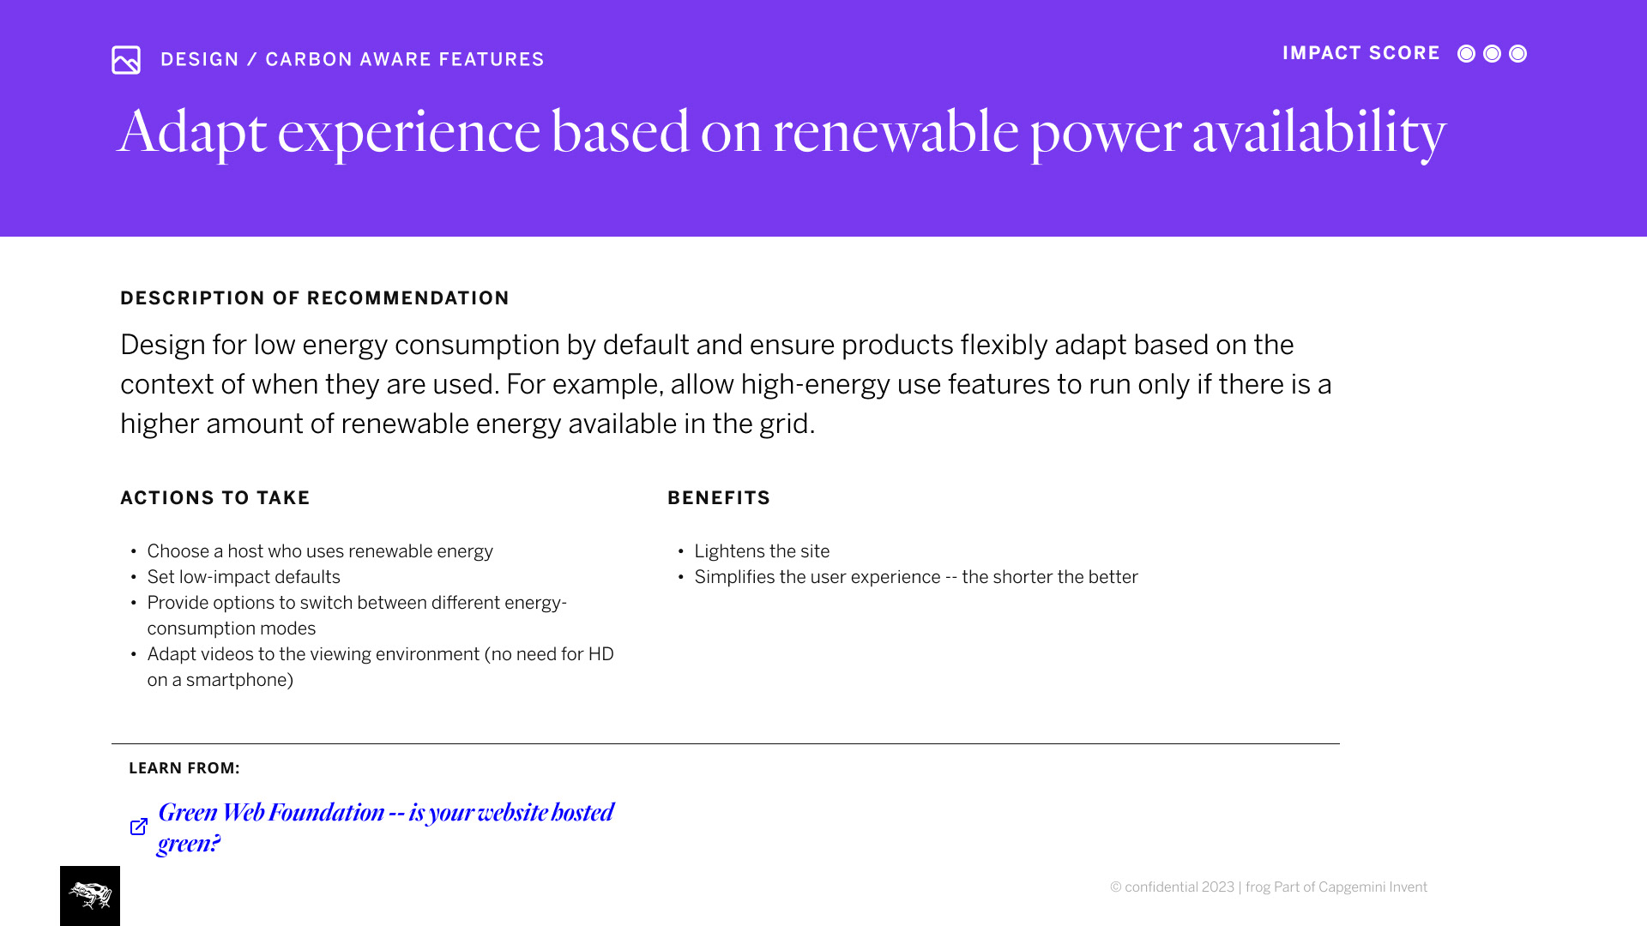Click the Benefits heading
1647x926 pixels.
pyautogui.click(x=719, y=498)
